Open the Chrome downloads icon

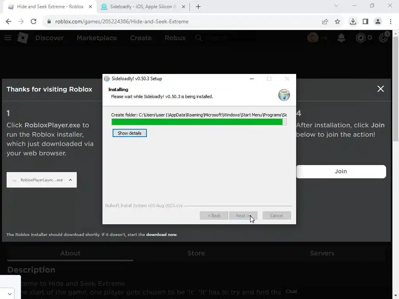click(x=353, y=22)
